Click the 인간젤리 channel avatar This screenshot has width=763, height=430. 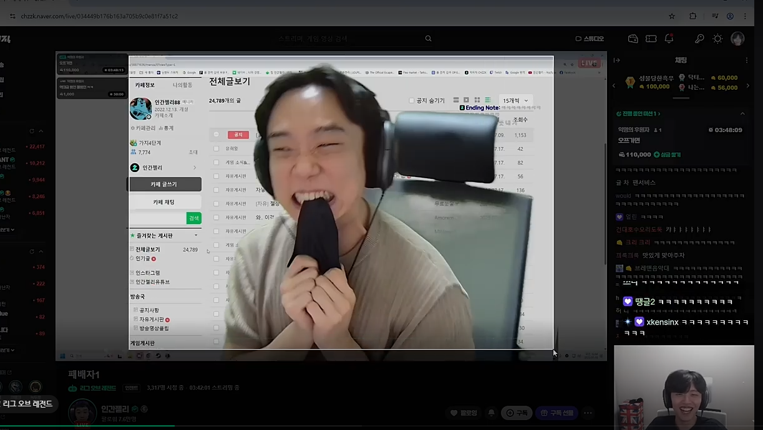click(x=82, y=413)
